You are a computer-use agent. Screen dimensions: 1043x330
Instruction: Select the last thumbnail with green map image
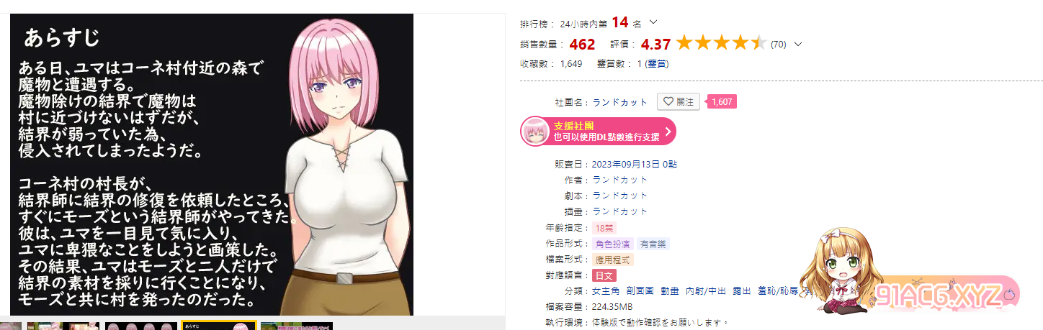296,326
